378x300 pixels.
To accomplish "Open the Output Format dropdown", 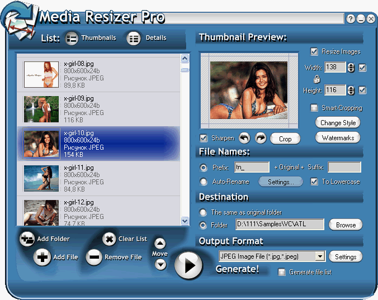I will [x=320, y=256].
